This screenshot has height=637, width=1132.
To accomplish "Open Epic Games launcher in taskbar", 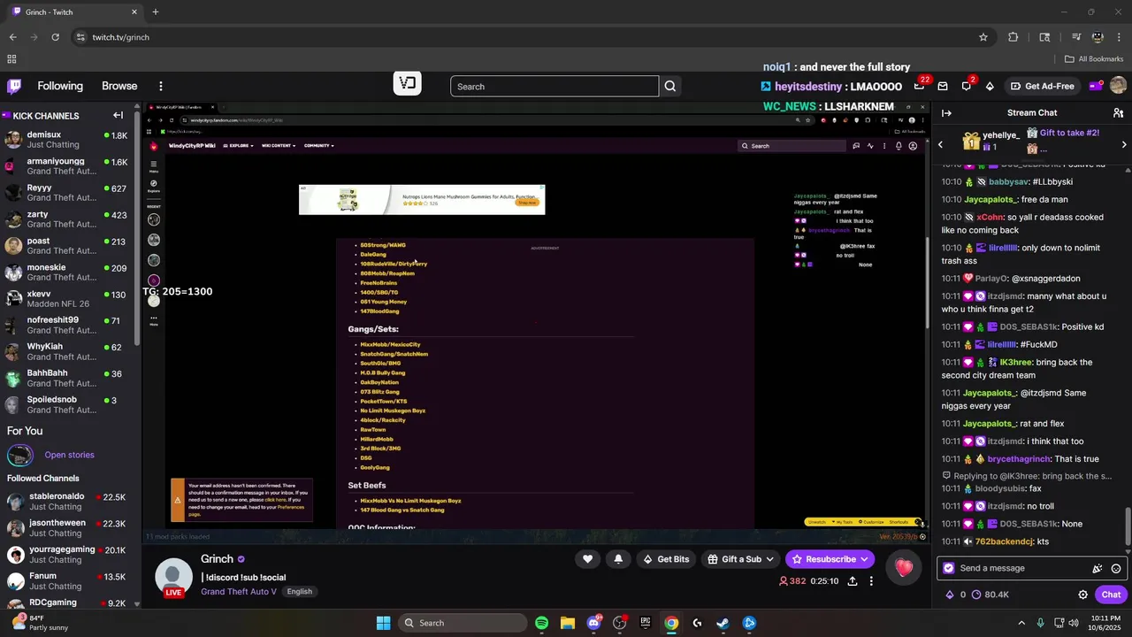I will click(x=646, y=623).
